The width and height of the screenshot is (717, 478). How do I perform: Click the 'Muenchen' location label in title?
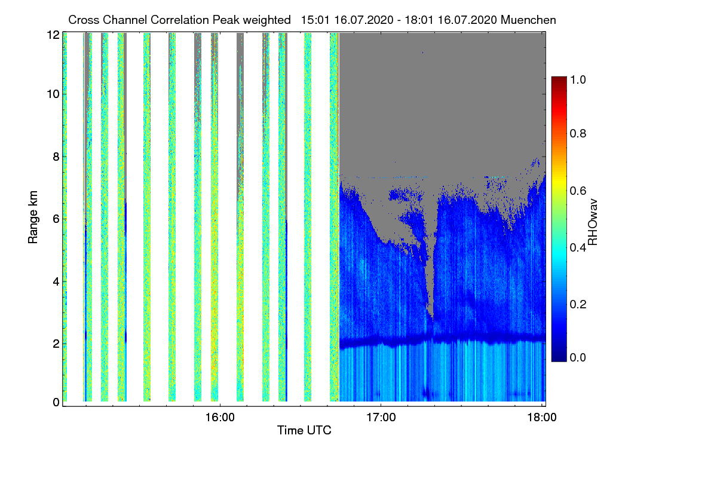tap(529, 20)
